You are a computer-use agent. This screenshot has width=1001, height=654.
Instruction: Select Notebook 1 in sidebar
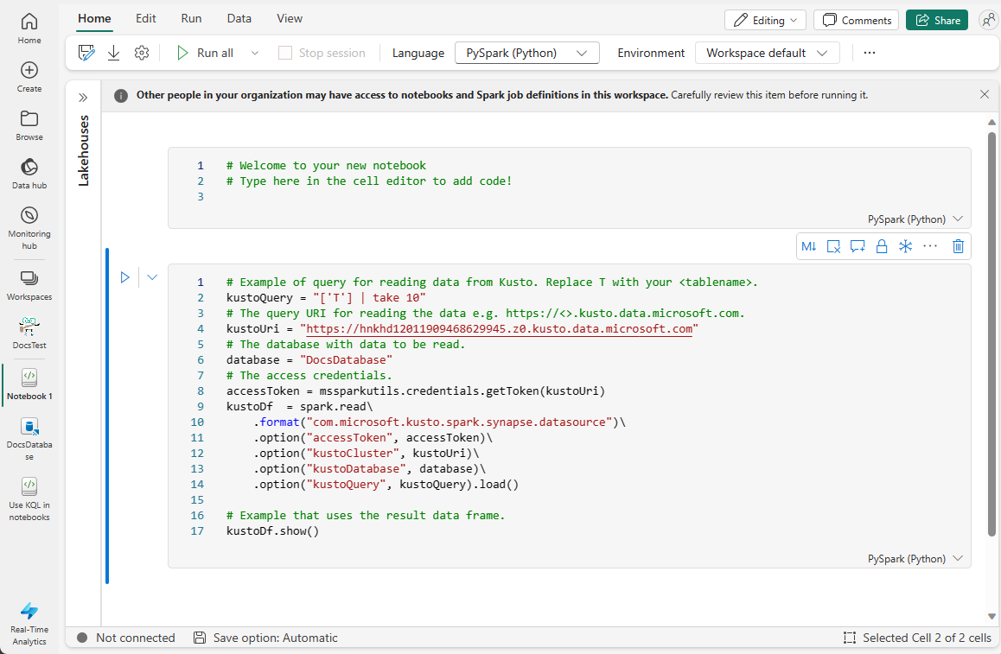pyautogui.click(x=29, y=384)
